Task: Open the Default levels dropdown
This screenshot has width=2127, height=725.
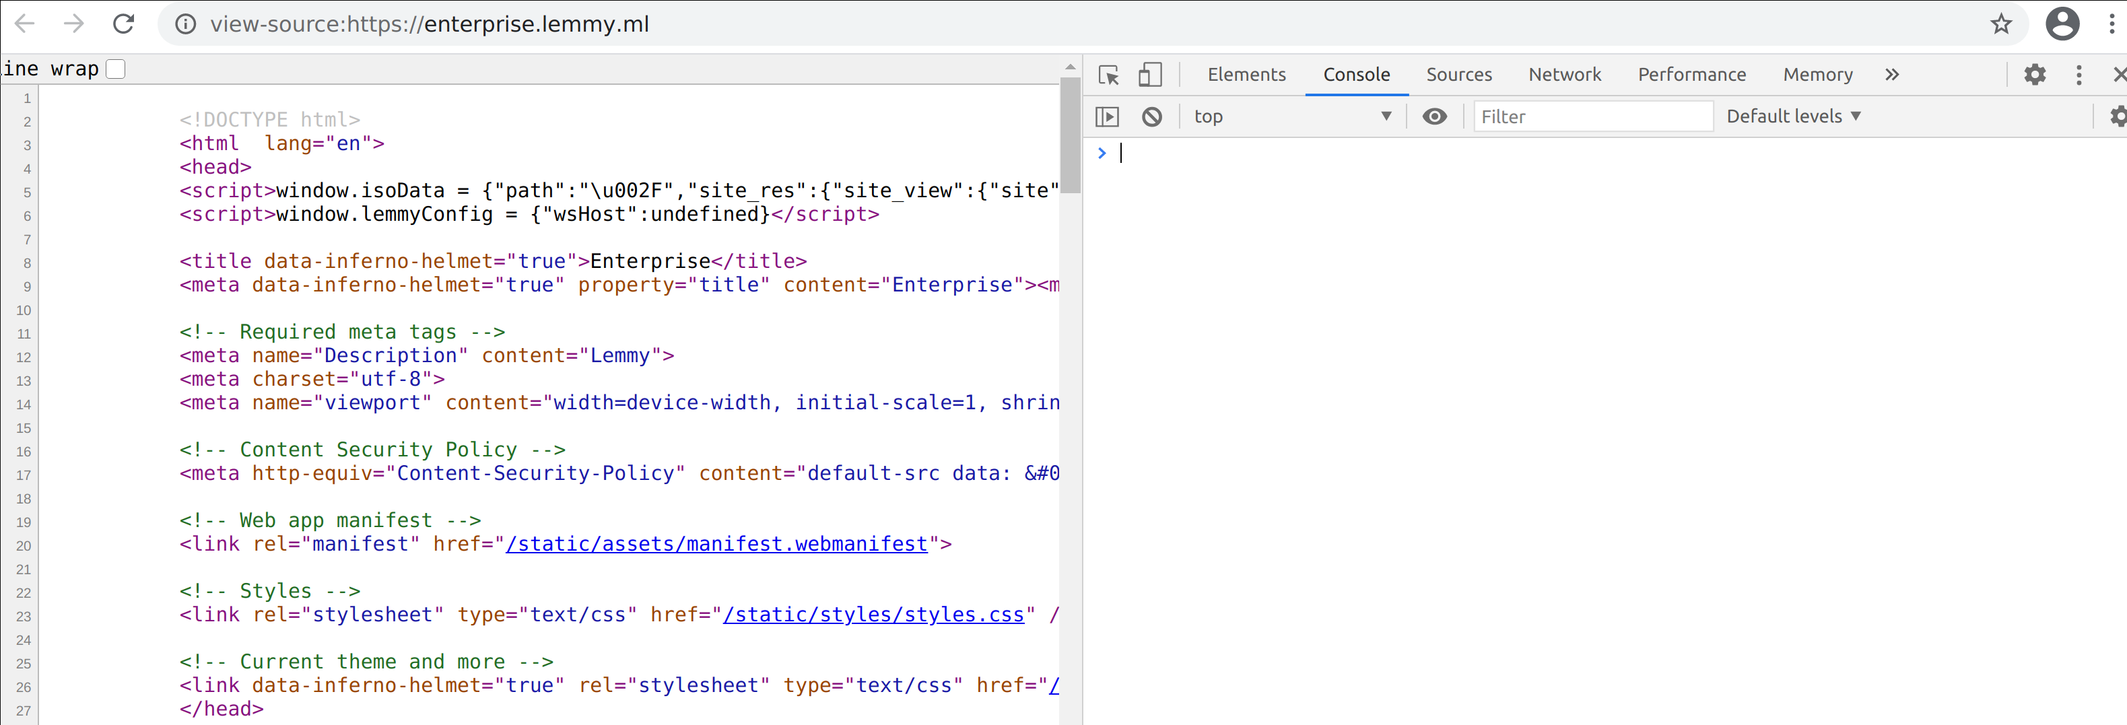Action: (1794, 116)
